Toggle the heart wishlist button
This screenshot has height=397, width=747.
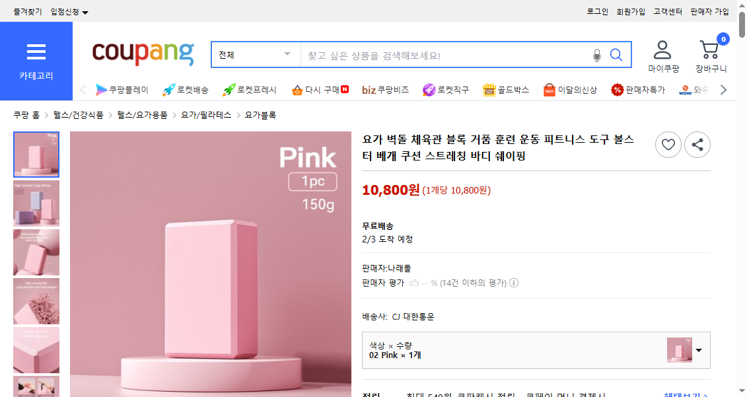point(668,145)
